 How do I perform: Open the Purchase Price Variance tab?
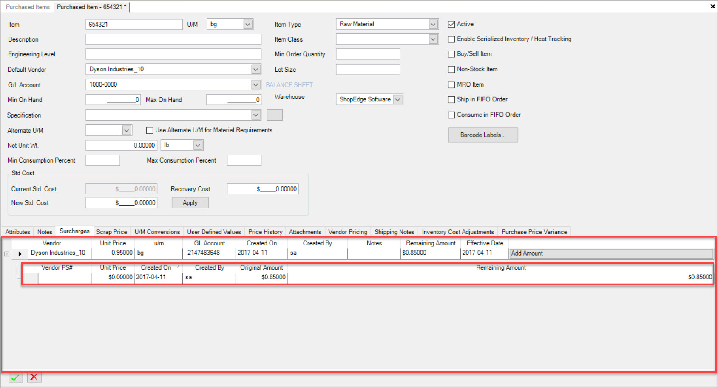pyautogui.click(x=534, y=232)
